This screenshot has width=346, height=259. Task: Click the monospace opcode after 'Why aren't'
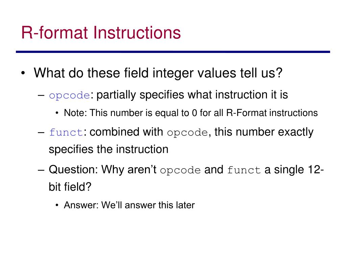pos(180,170)
